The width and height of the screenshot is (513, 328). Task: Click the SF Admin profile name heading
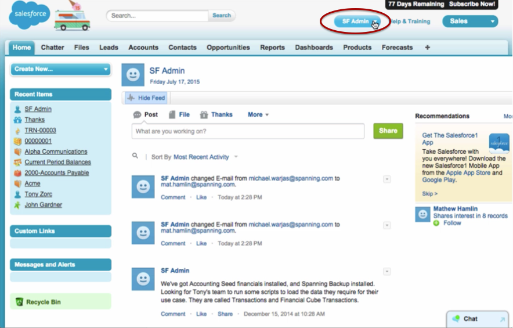coord(167,71)
